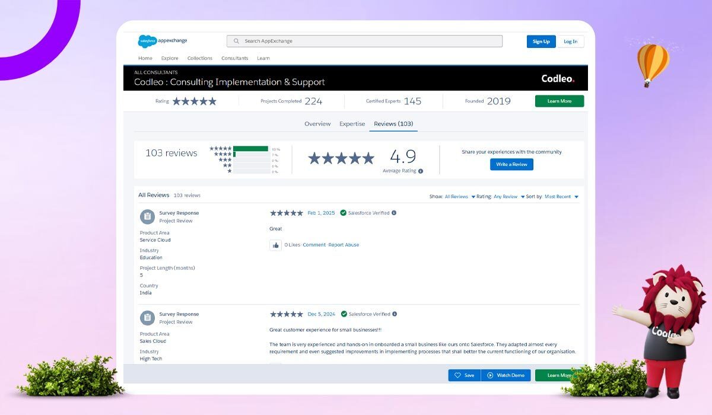The height and width of the screenshot is (415, 712).
Task: Click 'High Tech' industry value
Action: pyautogui.click(x=151, y=359)
